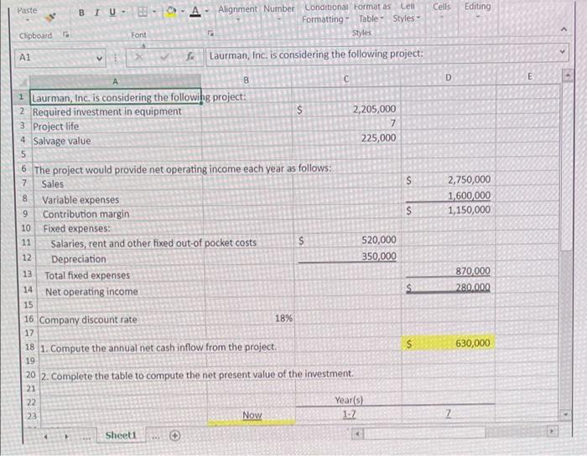Viewport: 587px width, 456px height.
Task: Select row 14 header
Action: click(28, 289)
